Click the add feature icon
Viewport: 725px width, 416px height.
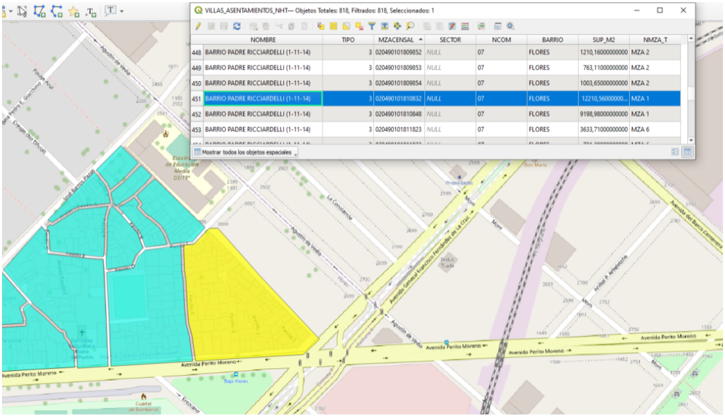pyautogui.click(x=253, y=26)
